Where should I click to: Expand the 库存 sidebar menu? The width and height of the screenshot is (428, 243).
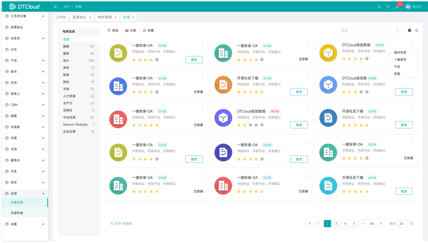[43, 182]
